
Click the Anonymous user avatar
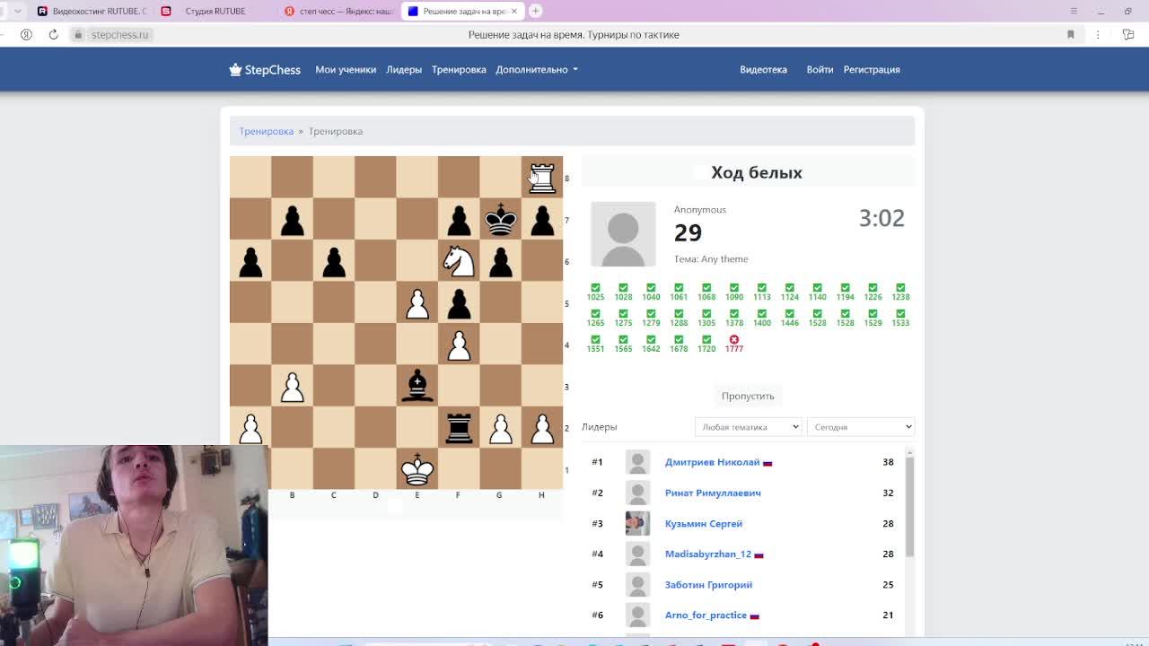tap(623, 234)
